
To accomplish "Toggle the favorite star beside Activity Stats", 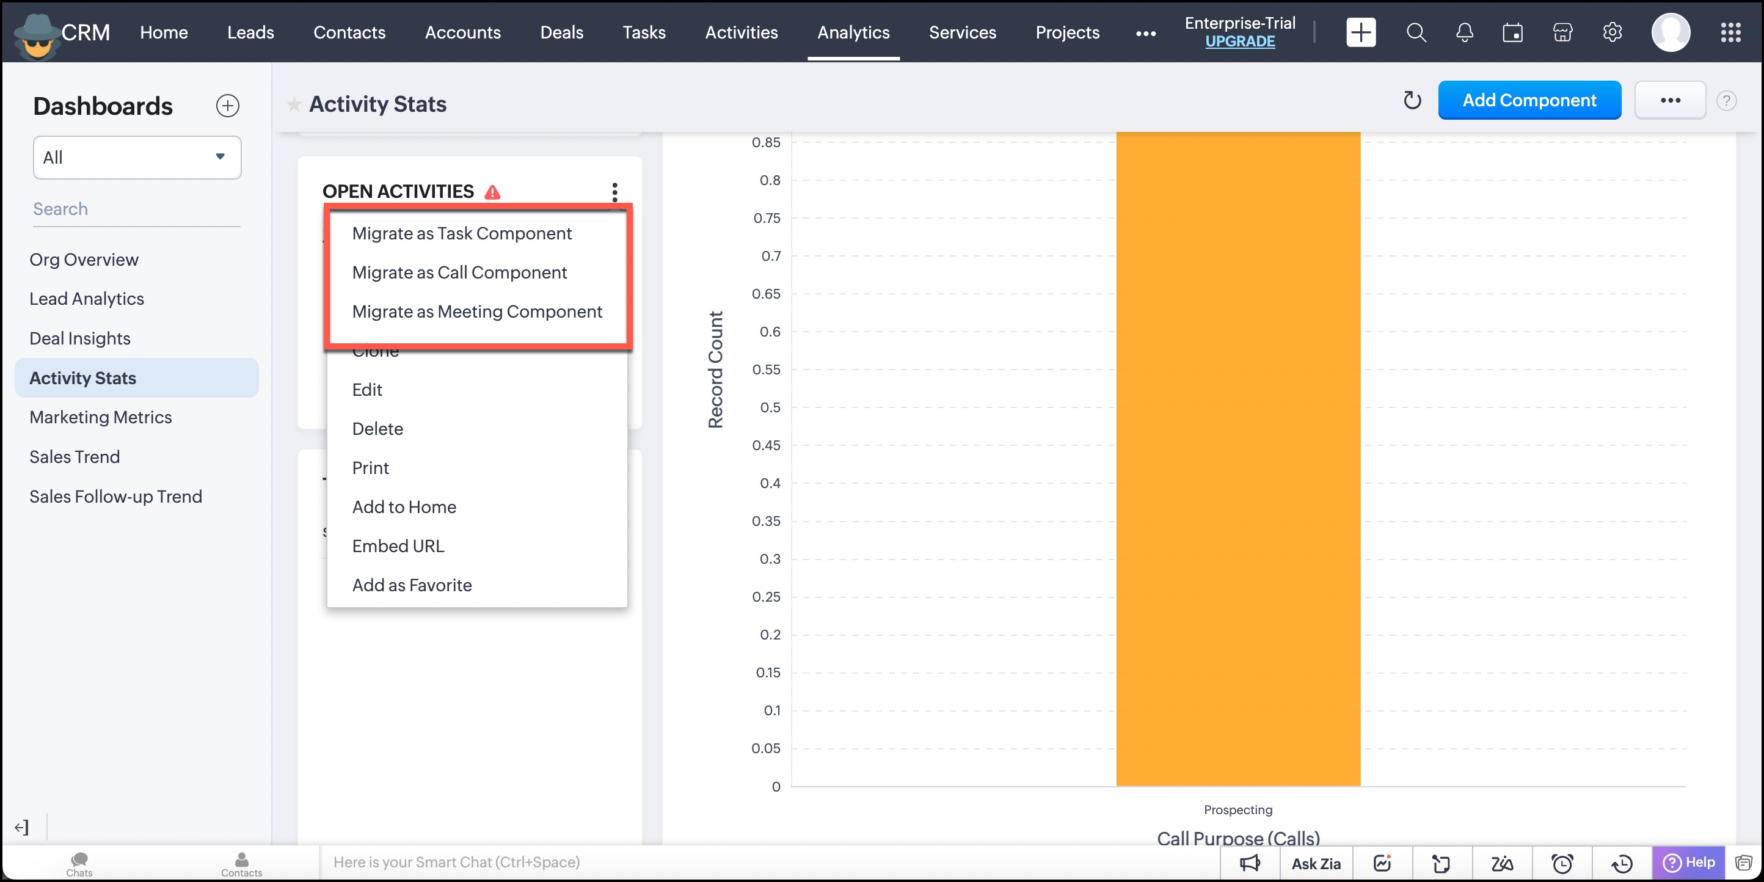I will click(x=294, y=104).
